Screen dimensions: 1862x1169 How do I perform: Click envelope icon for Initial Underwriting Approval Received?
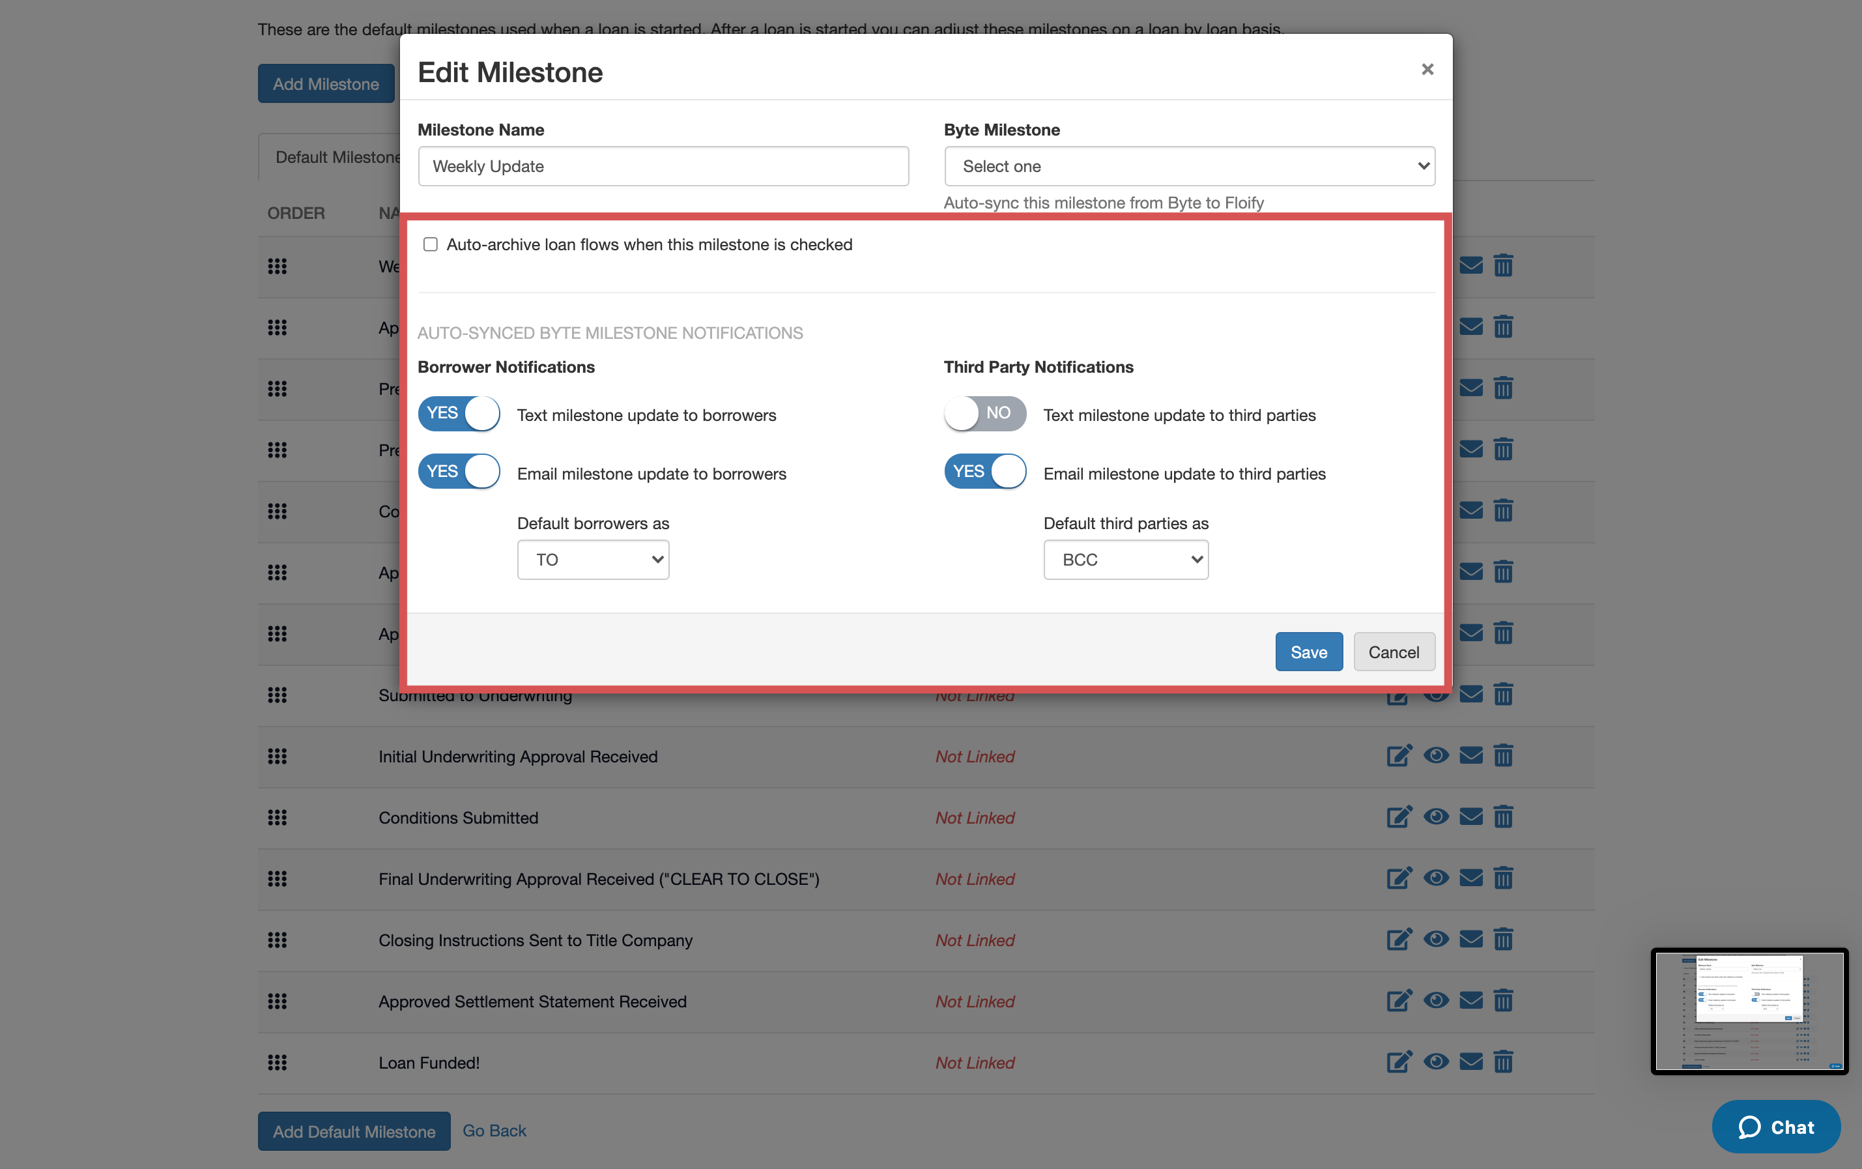click(x=1470, y=755)
